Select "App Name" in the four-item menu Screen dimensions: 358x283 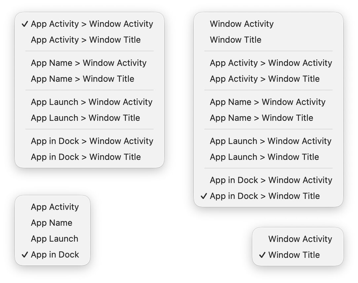[x=52, y=223]
